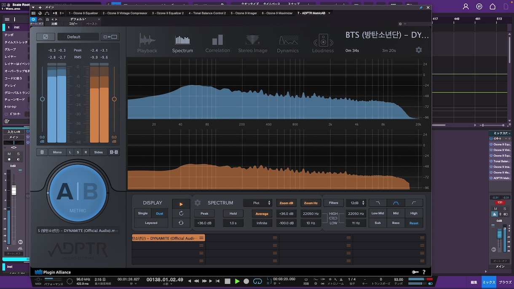Switch to Ozone 9 Vintage Compressor tab
Image resolution: width=514 pixels, height=289 pixels.
click(x=125, y=13)
